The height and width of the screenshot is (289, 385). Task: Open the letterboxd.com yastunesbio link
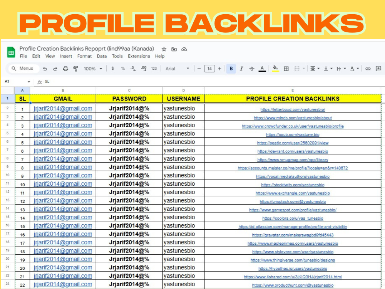(x=293, y=109)
